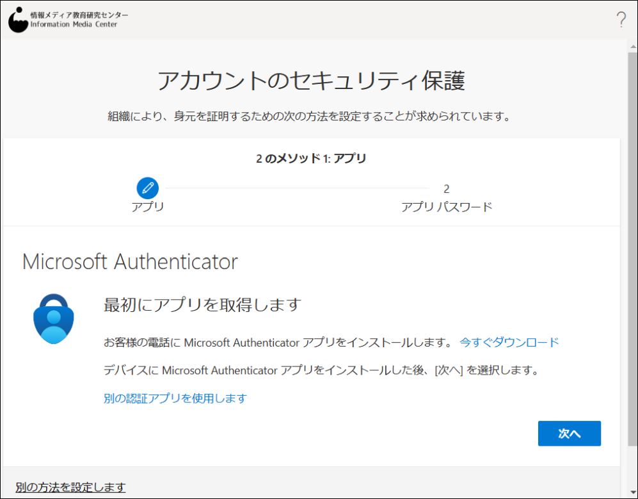638x499 pixels.
Task: Click the Microsoft Authenticator title text
Action: point(130,261)
